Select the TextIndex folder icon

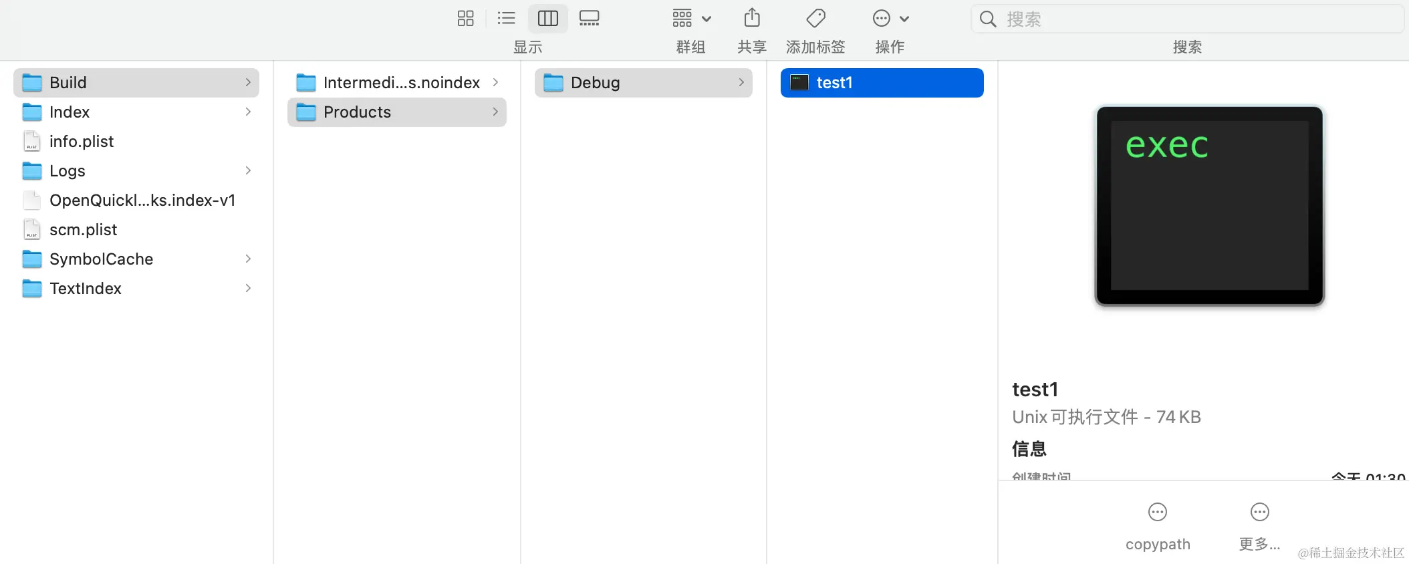(x=32, y=289)
